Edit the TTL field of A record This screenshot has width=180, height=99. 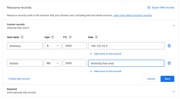(75, 46)
